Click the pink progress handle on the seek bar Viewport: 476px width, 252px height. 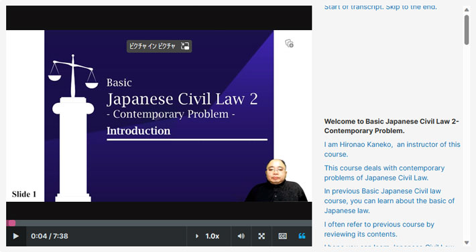[11, 223]
